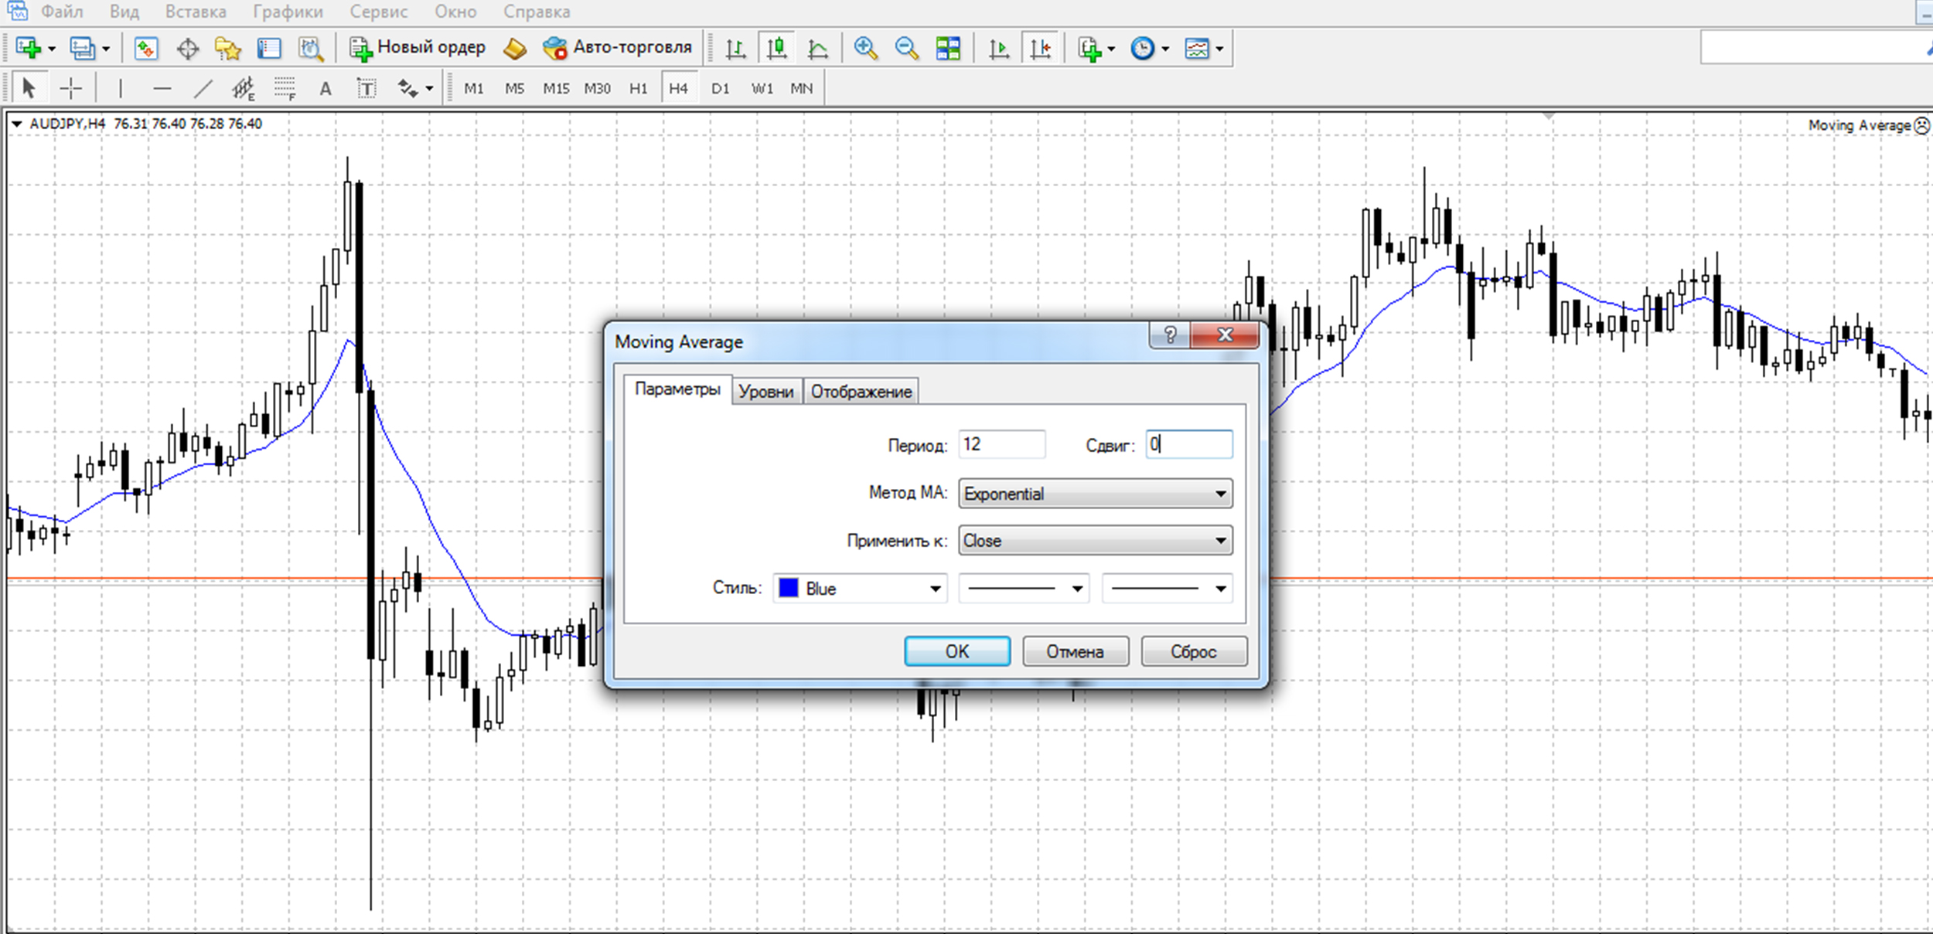Expand the Метод МА dropdown
This screenshot has width=1933, height=934.
click(1095, 494)
